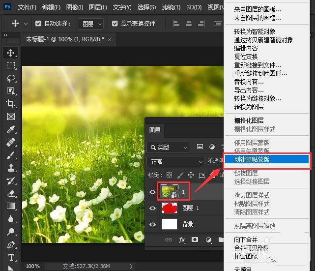Viewport: 315px width, 271px height.
Task: Click the align left edges icon
Action: [176, 24]
